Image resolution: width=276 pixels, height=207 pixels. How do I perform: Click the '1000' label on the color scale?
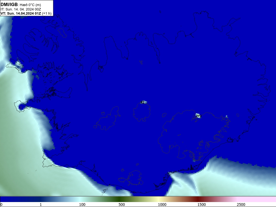coord(162,205)
